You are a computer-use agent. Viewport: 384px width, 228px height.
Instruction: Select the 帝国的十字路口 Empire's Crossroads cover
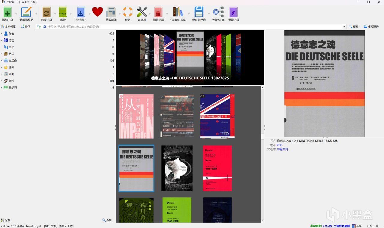(177, 116)
